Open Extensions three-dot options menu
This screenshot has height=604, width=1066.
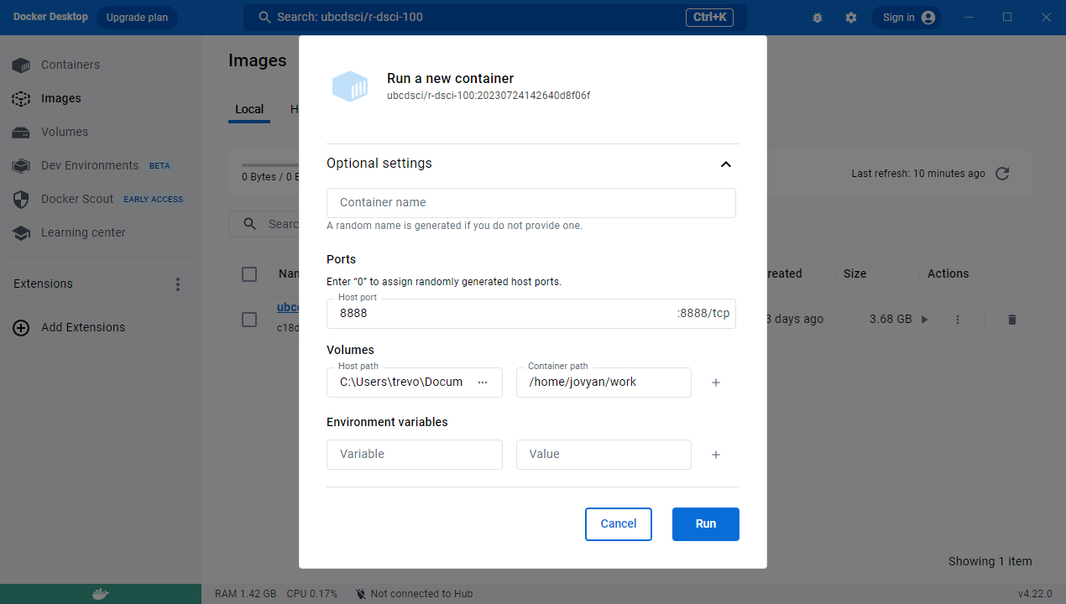coord(178,284)
